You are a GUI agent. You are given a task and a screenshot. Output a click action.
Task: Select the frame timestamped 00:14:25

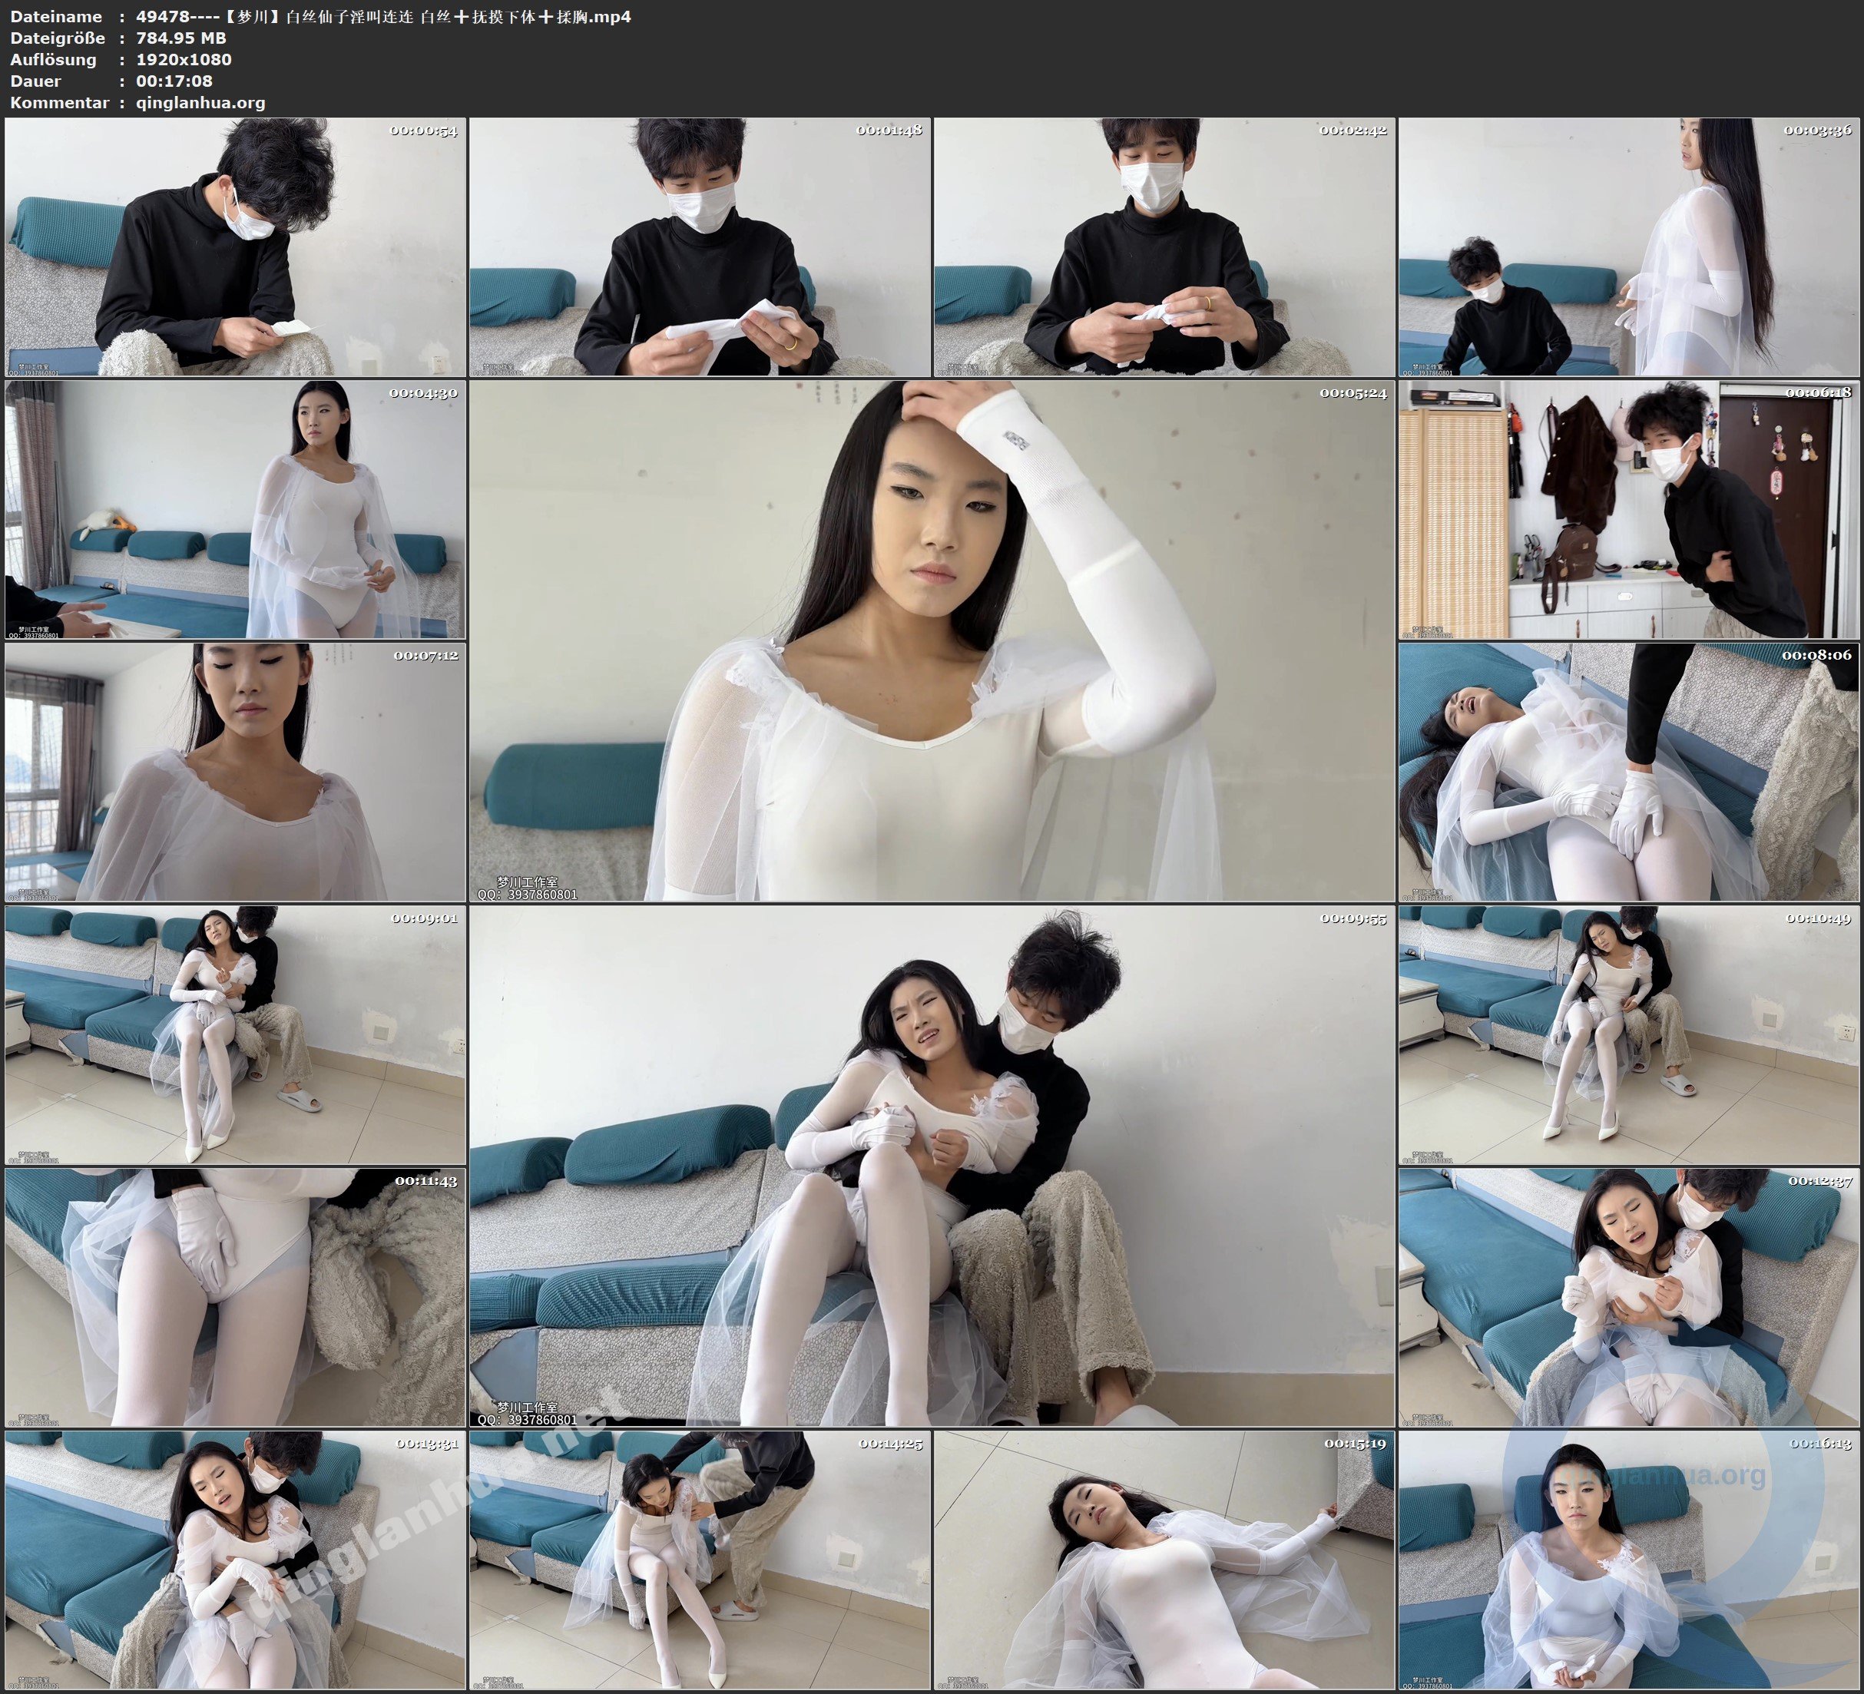[x=699, y=1560]
